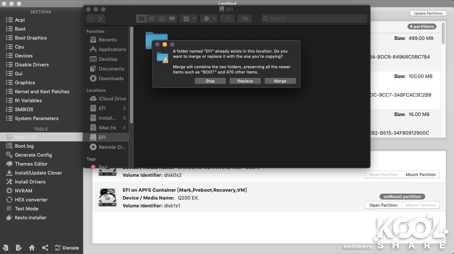Open the Finder action gear dropdown
Screen dimensions: 454x254
[208, 19]
